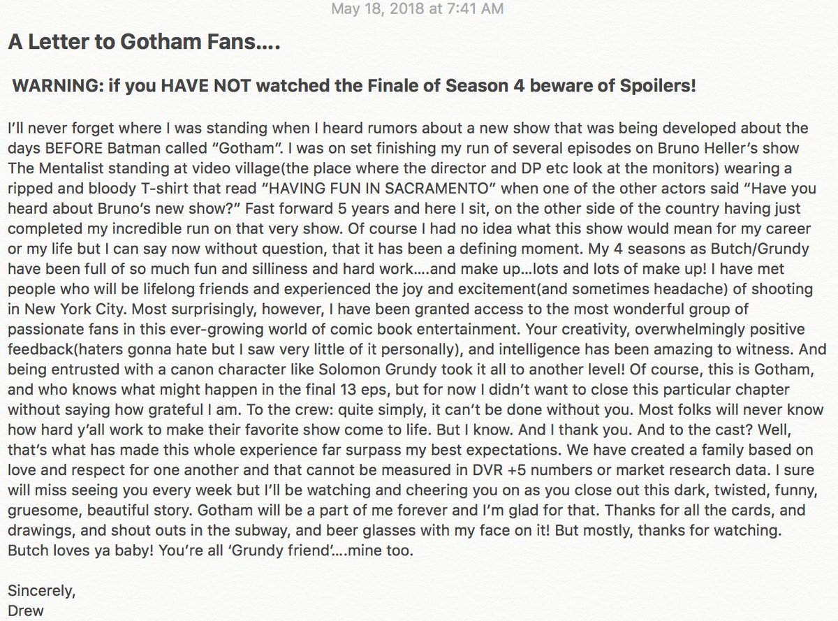
Task: Place cursor in title A Letter to Gotham Fans
Action: (142, 43)
